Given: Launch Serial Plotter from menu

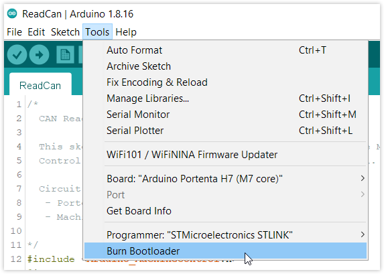Looking at the screenshot, I should 225,131.
